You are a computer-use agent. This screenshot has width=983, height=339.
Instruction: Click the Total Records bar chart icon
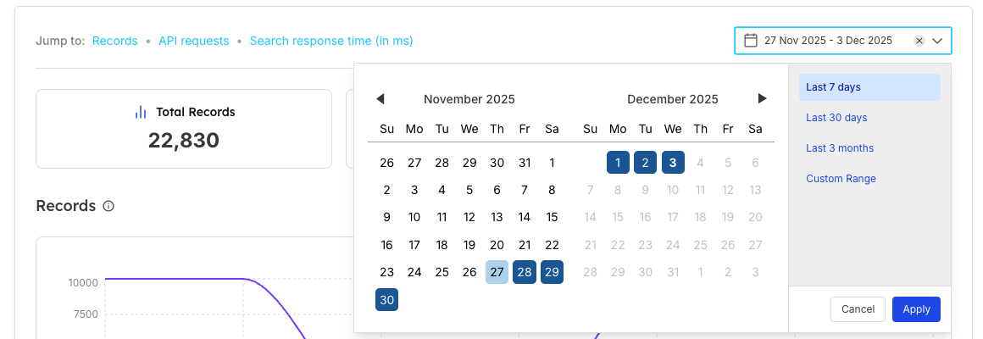tap(141, 112)
